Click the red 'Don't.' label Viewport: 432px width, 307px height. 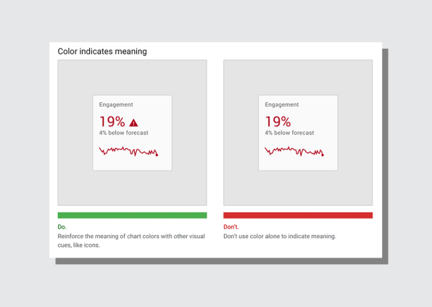point(231,226)
